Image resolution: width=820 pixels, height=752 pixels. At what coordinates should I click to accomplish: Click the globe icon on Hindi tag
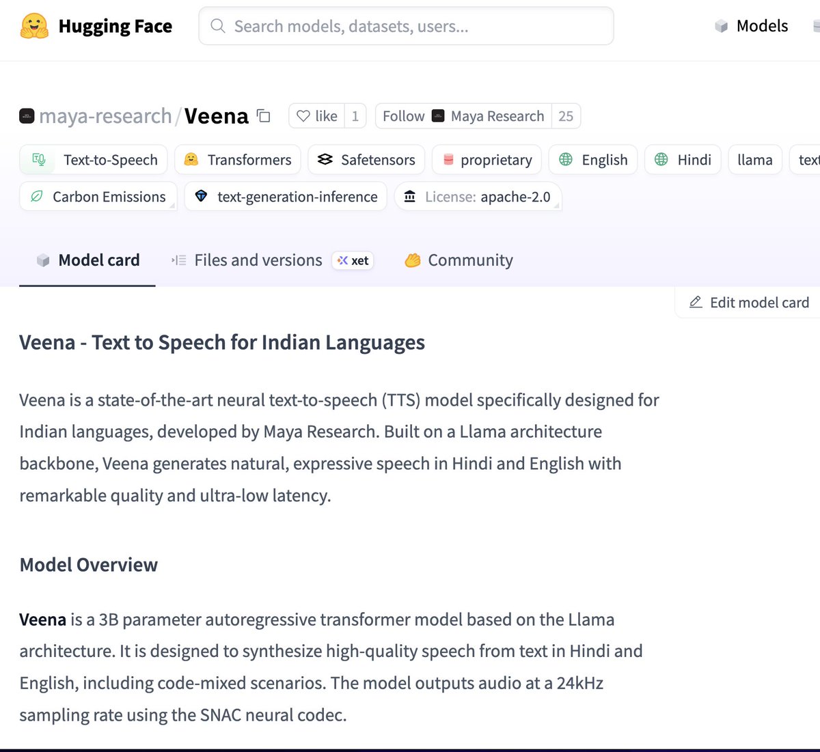click(661, 159)
